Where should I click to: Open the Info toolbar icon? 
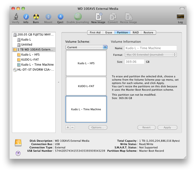26,17
